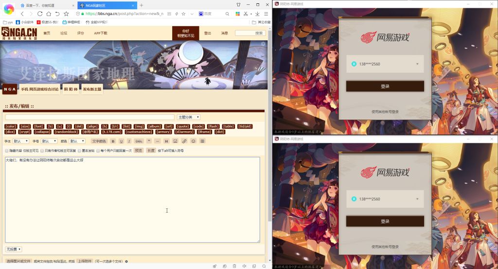
Task: Open the 无投票 poll dropdown
Action: pos(13,249)
